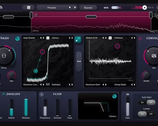The width and height of the screenshot is (158, 126).
Task: Select previous Cheap Radio impulse
Action: [x=132, y=84]
